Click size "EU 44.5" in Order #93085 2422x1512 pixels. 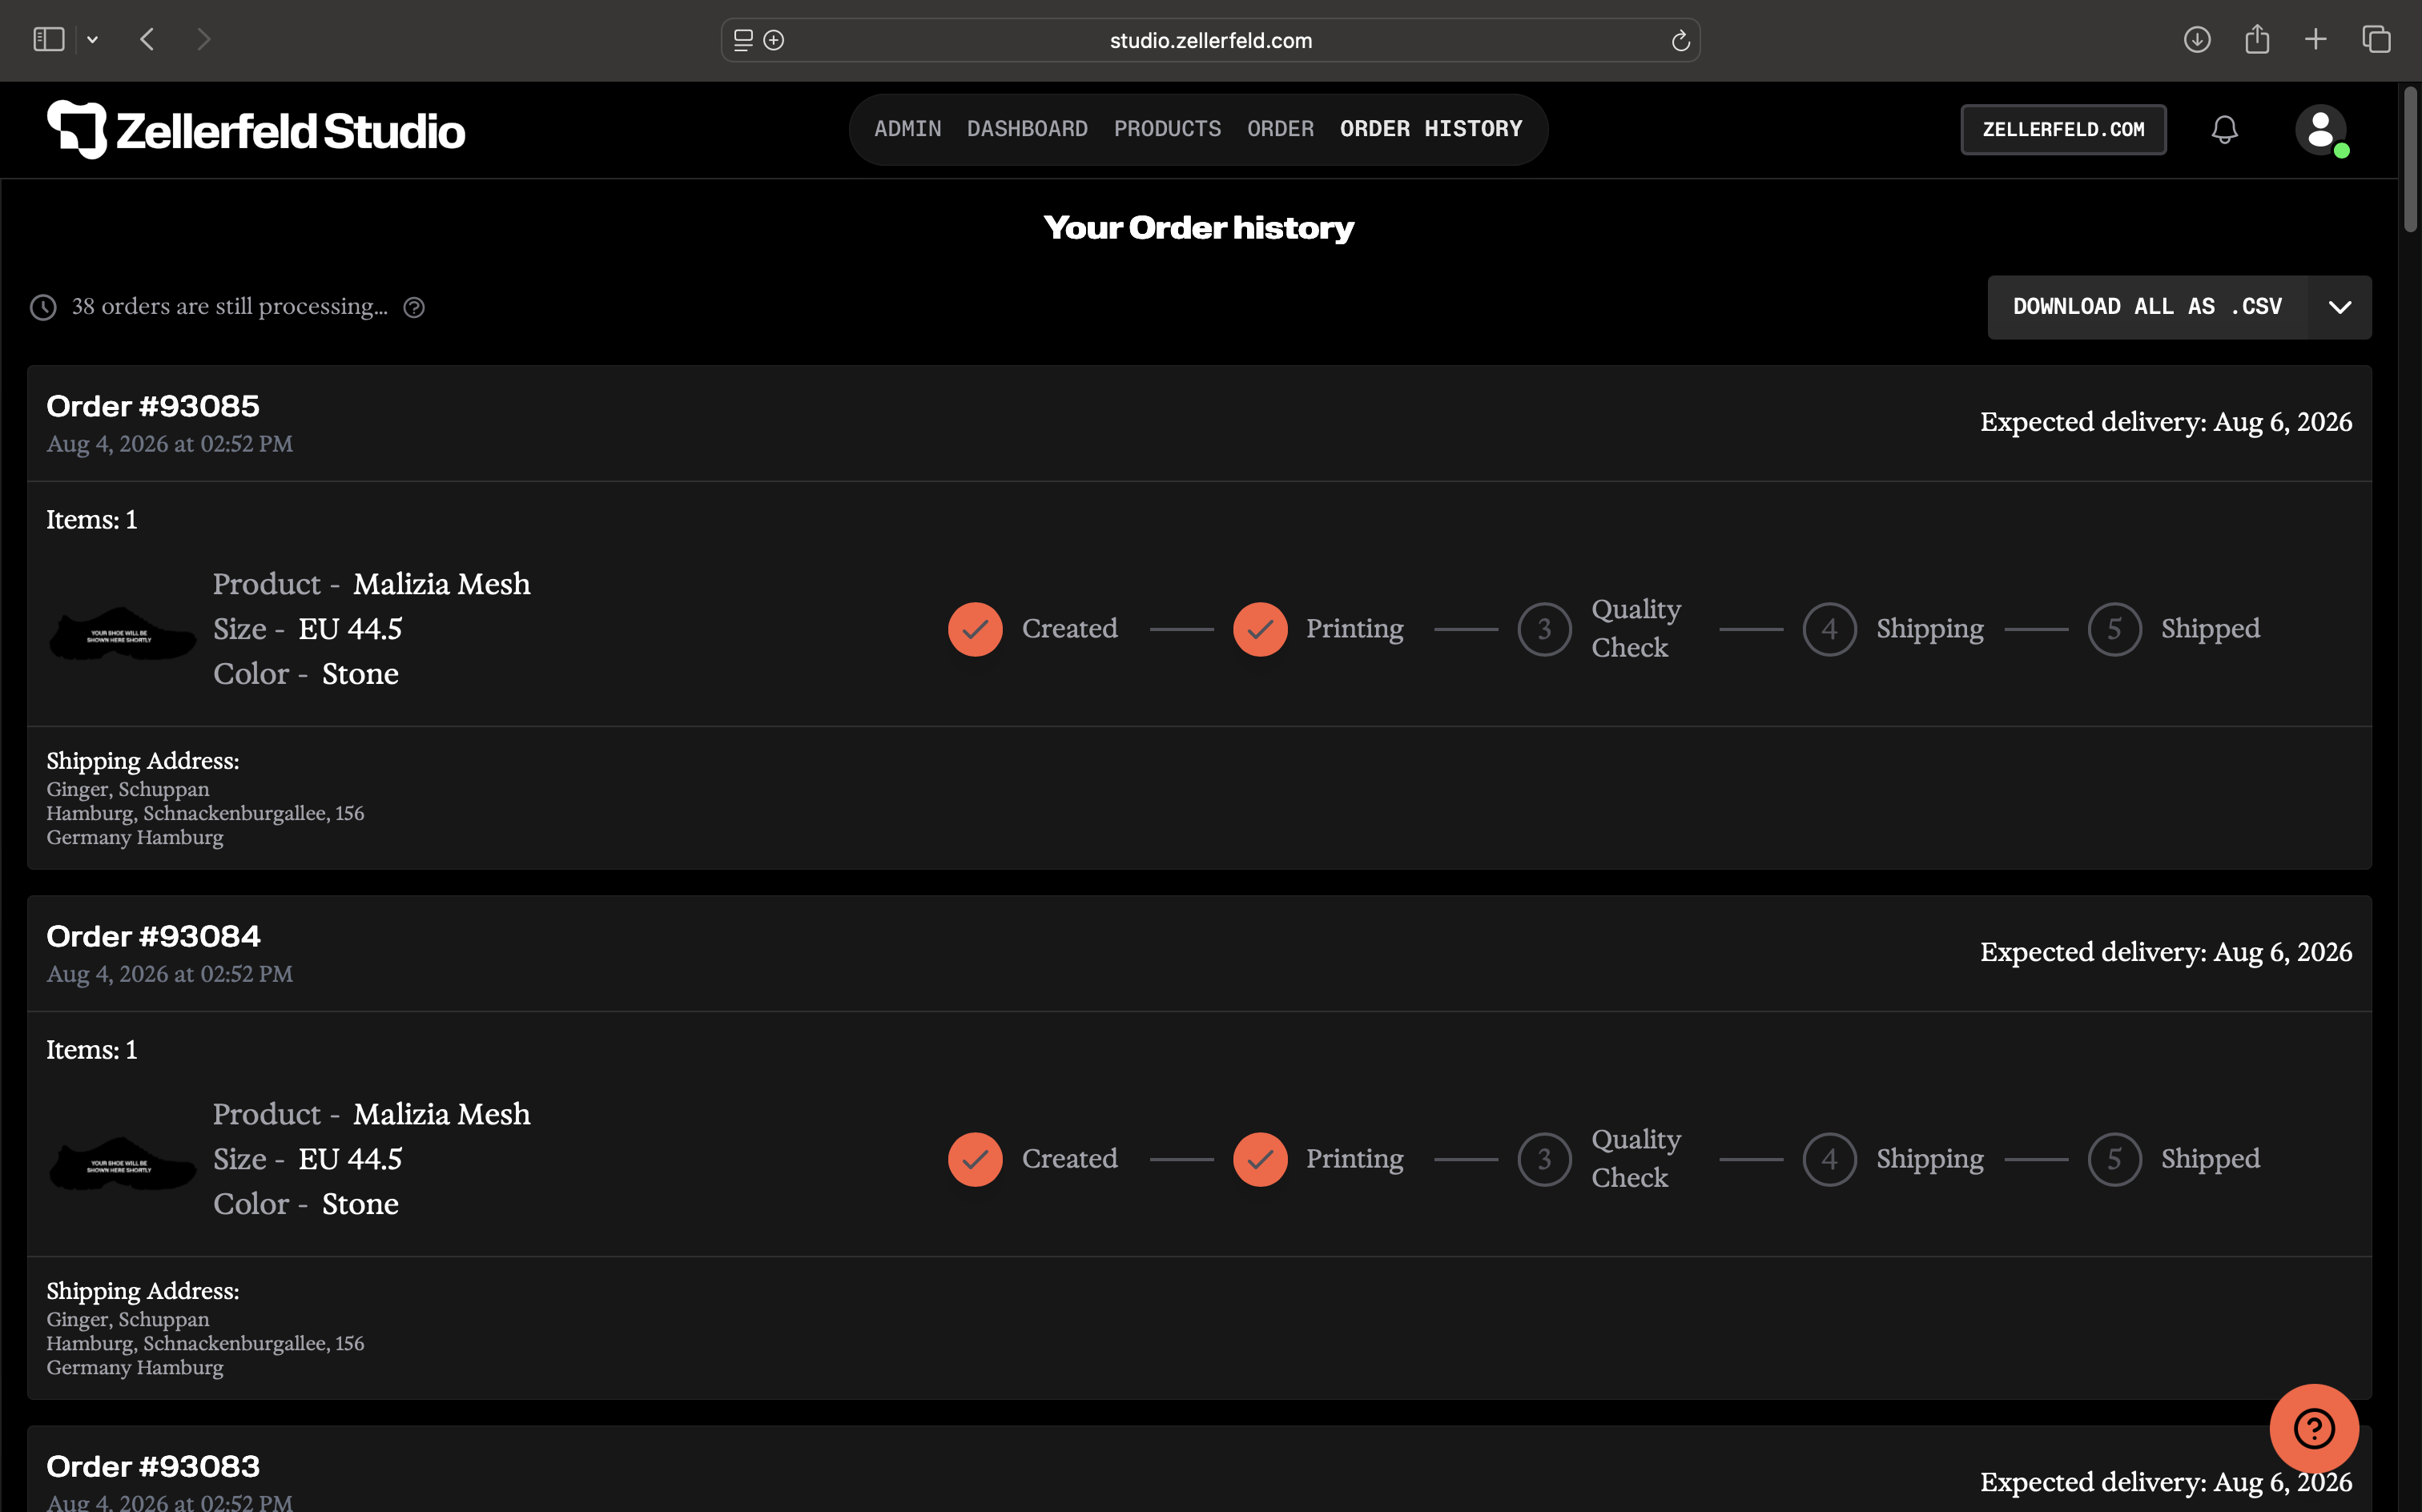(x=350, y=629)
